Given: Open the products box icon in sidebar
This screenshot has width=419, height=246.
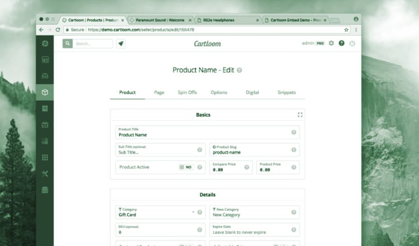Looking at the screenshot, I should click(x=45, y=92).
